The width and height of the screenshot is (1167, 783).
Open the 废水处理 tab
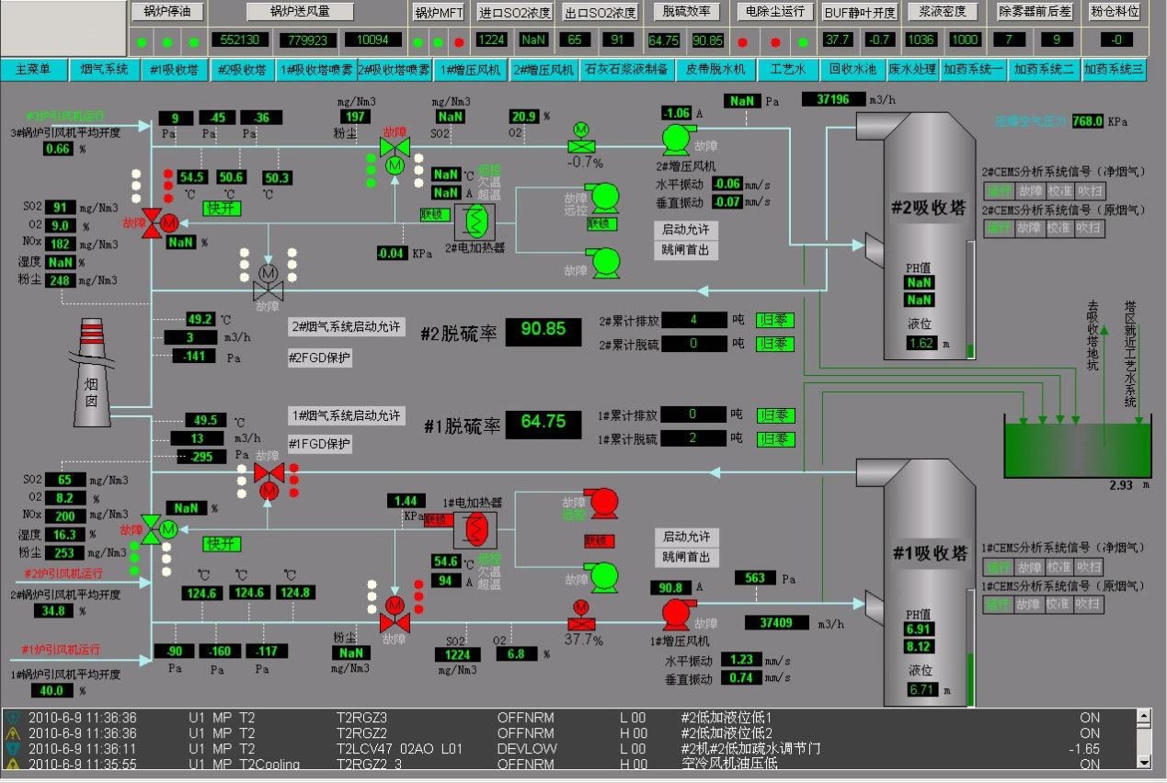click(x=911, y=71)
